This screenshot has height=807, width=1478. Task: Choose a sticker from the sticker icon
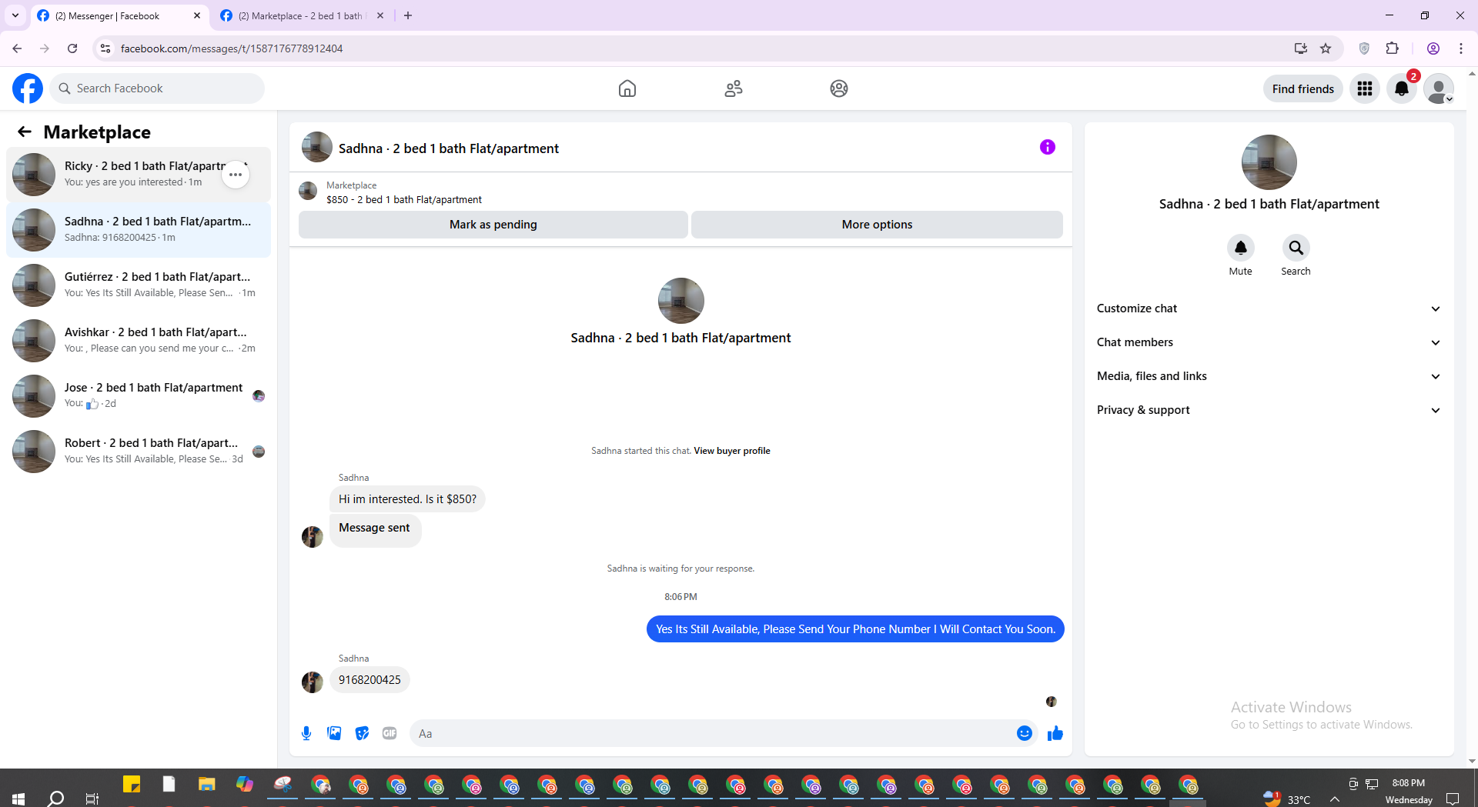point(362,733)
